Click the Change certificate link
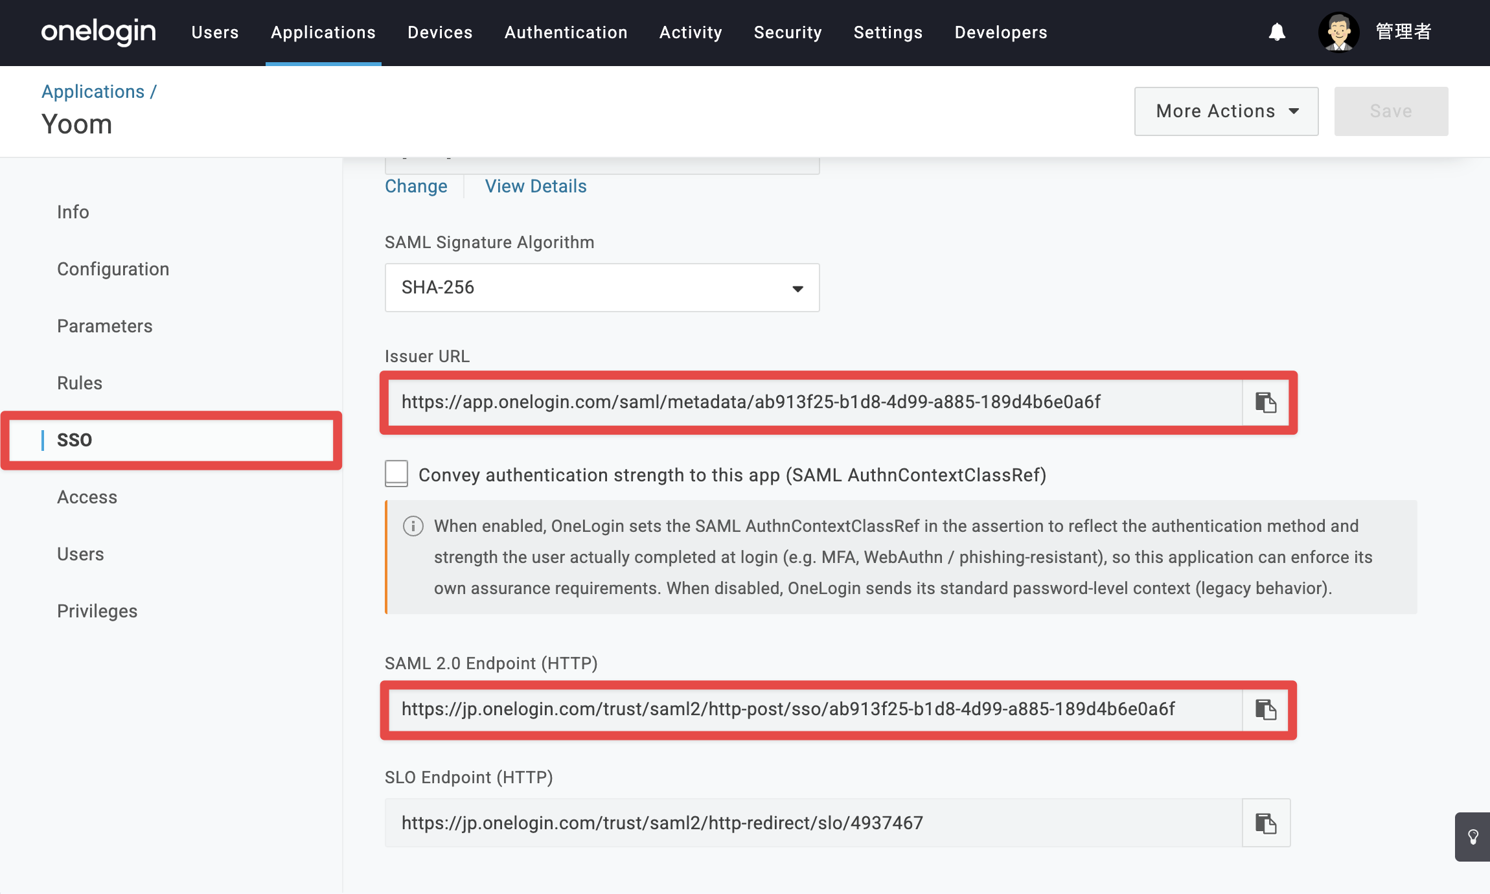Screen dimensions: 1490x894 (x=416, y=187)
